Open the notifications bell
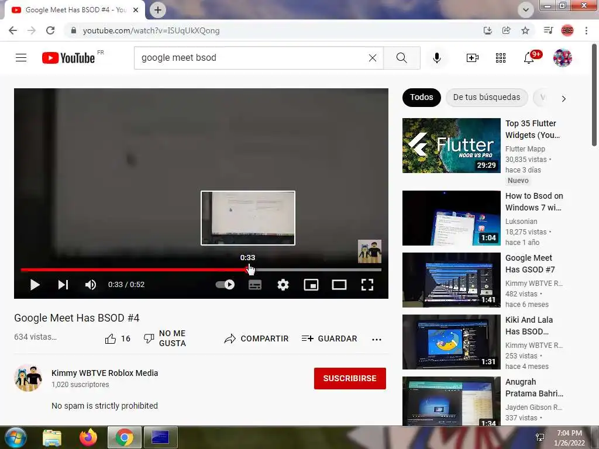This screenshot has height=449, width=599. tap(529, 58)
